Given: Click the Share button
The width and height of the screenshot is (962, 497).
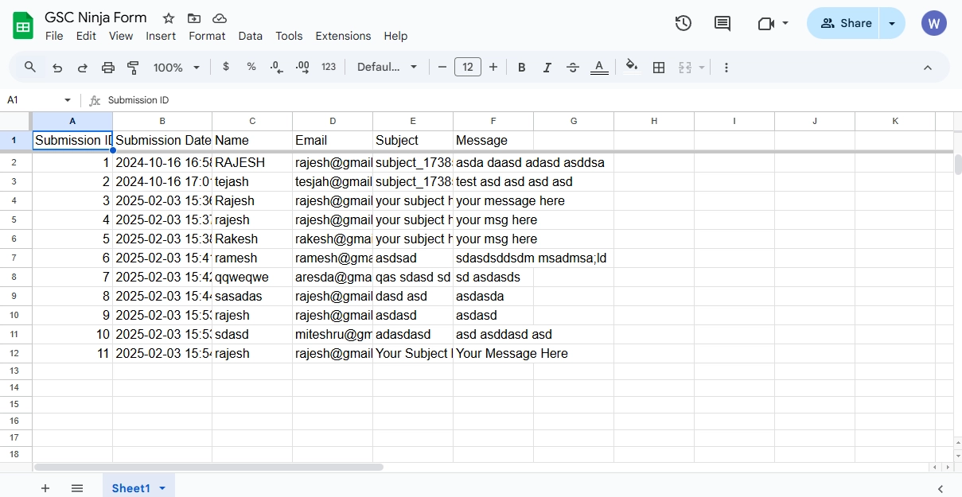Looking at the screenshot, I should tap(845, 23).
